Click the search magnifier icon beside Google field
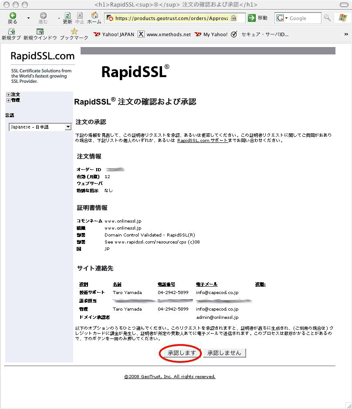 coord(327,18)
